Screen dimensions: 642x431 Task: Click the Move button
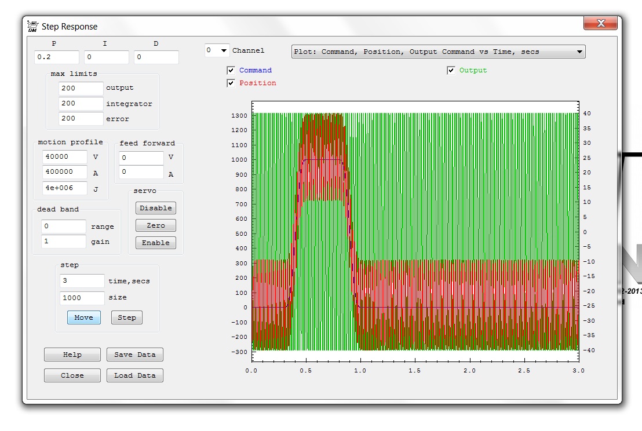click(x=83, y=317)
